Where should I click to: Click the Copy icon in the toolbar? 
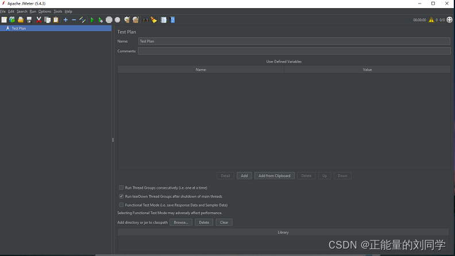(47, 20)
